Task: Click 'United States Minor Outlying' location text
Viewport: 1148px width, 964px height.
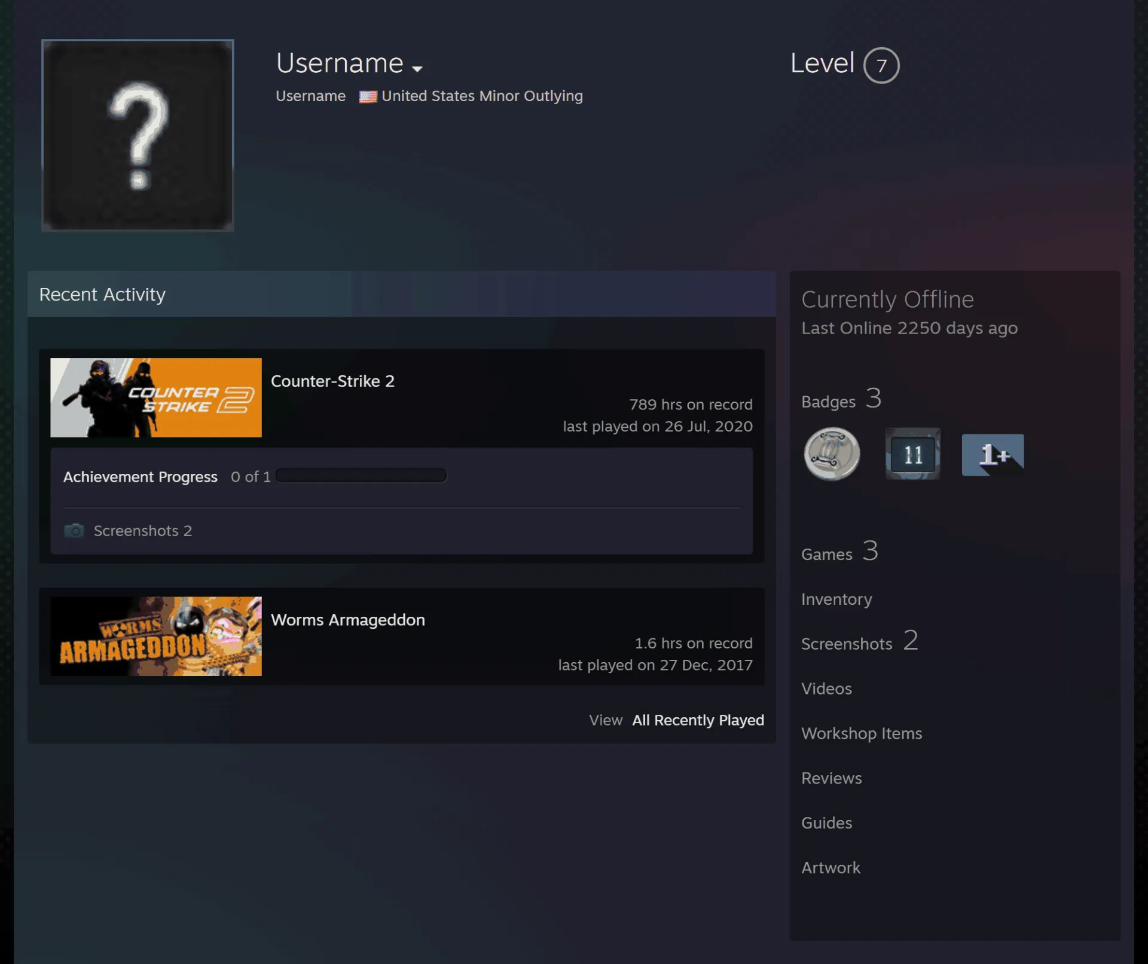Action: pyautogui.click(x=482, y=96)
